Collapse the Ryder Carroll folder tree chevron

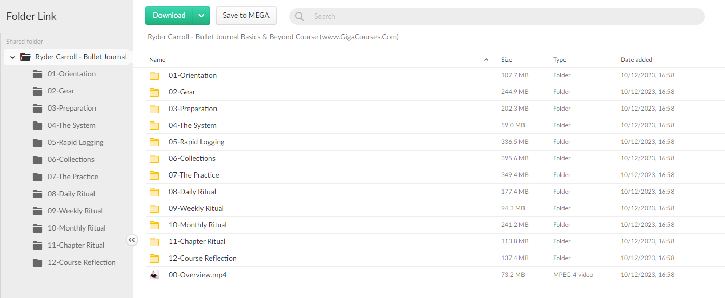12,57
